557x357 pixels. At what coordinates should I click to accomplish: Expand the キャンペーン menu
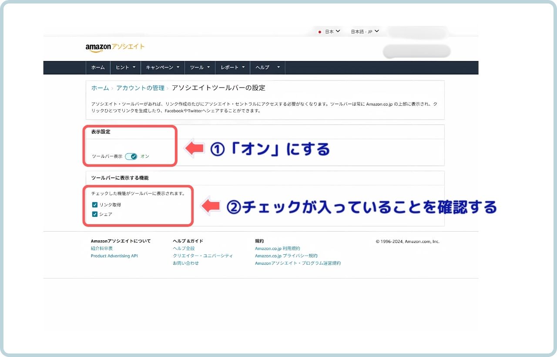tap(163, 67)
